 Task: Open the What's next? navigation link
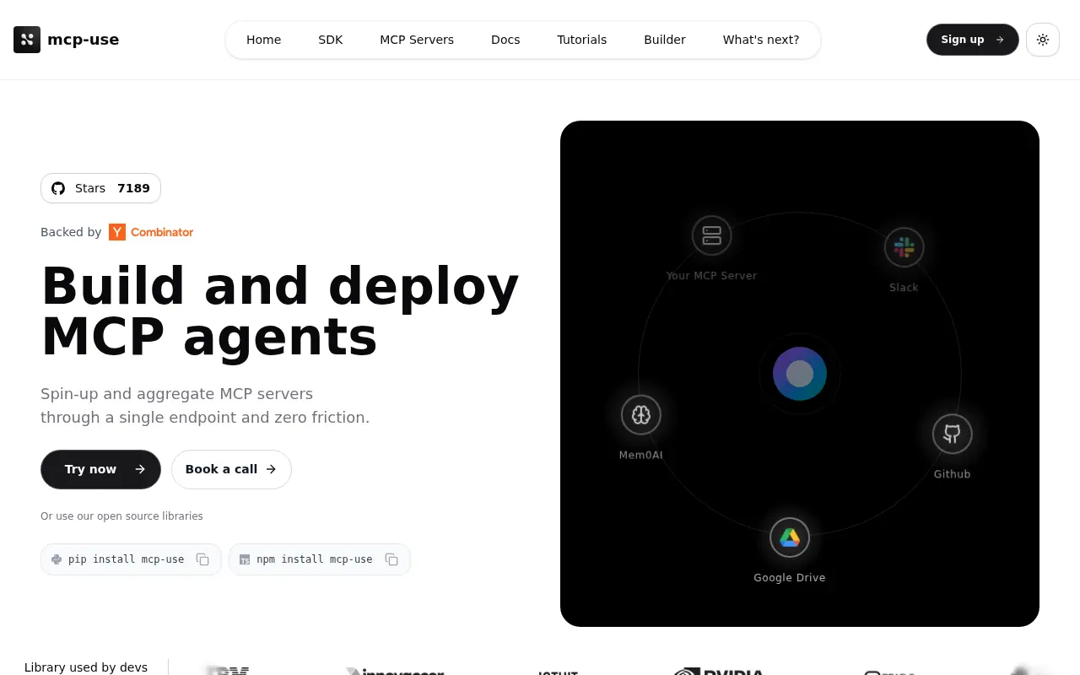click(760, 39)
